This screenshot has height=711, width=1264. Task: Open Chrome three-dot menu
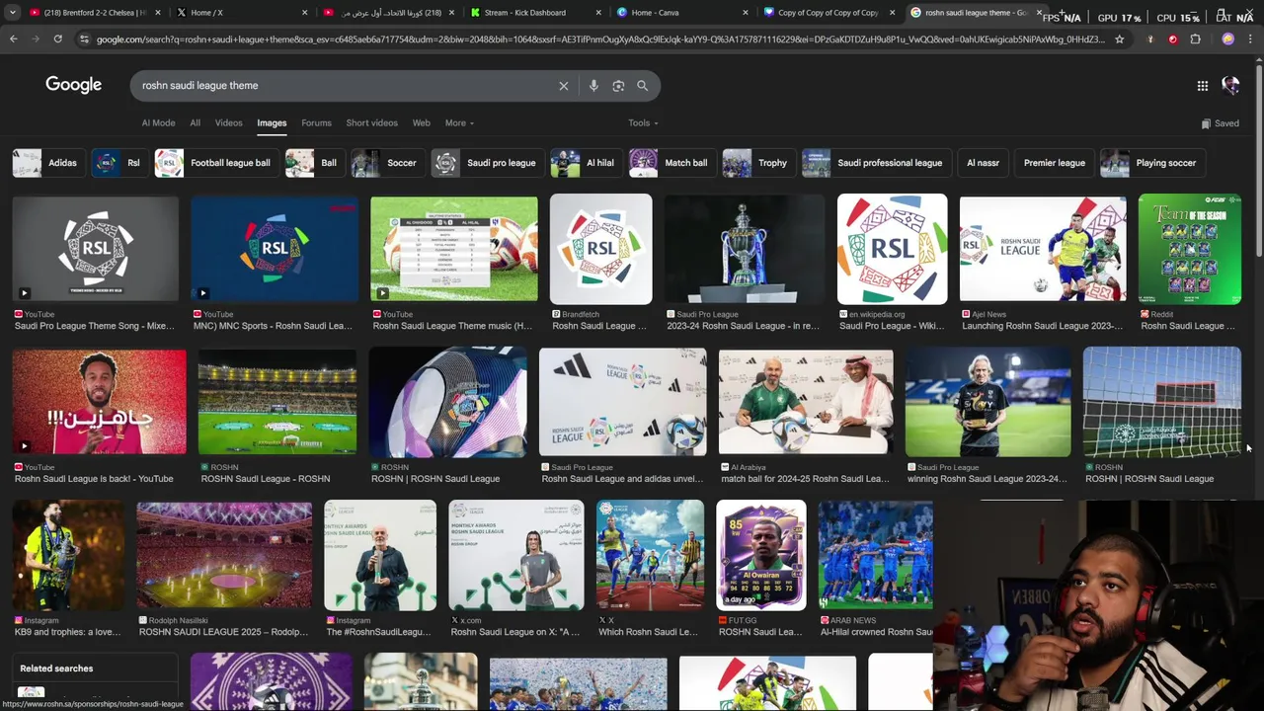coord(1251,39)
